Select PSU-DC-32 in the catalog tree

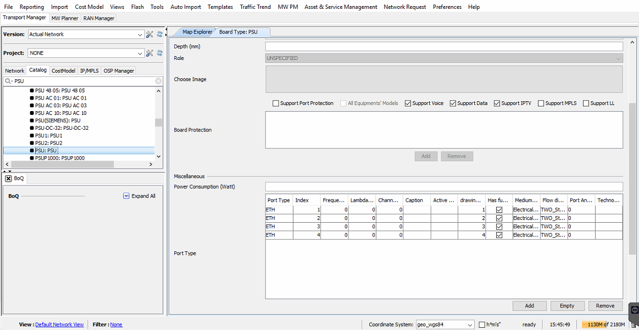62,128
